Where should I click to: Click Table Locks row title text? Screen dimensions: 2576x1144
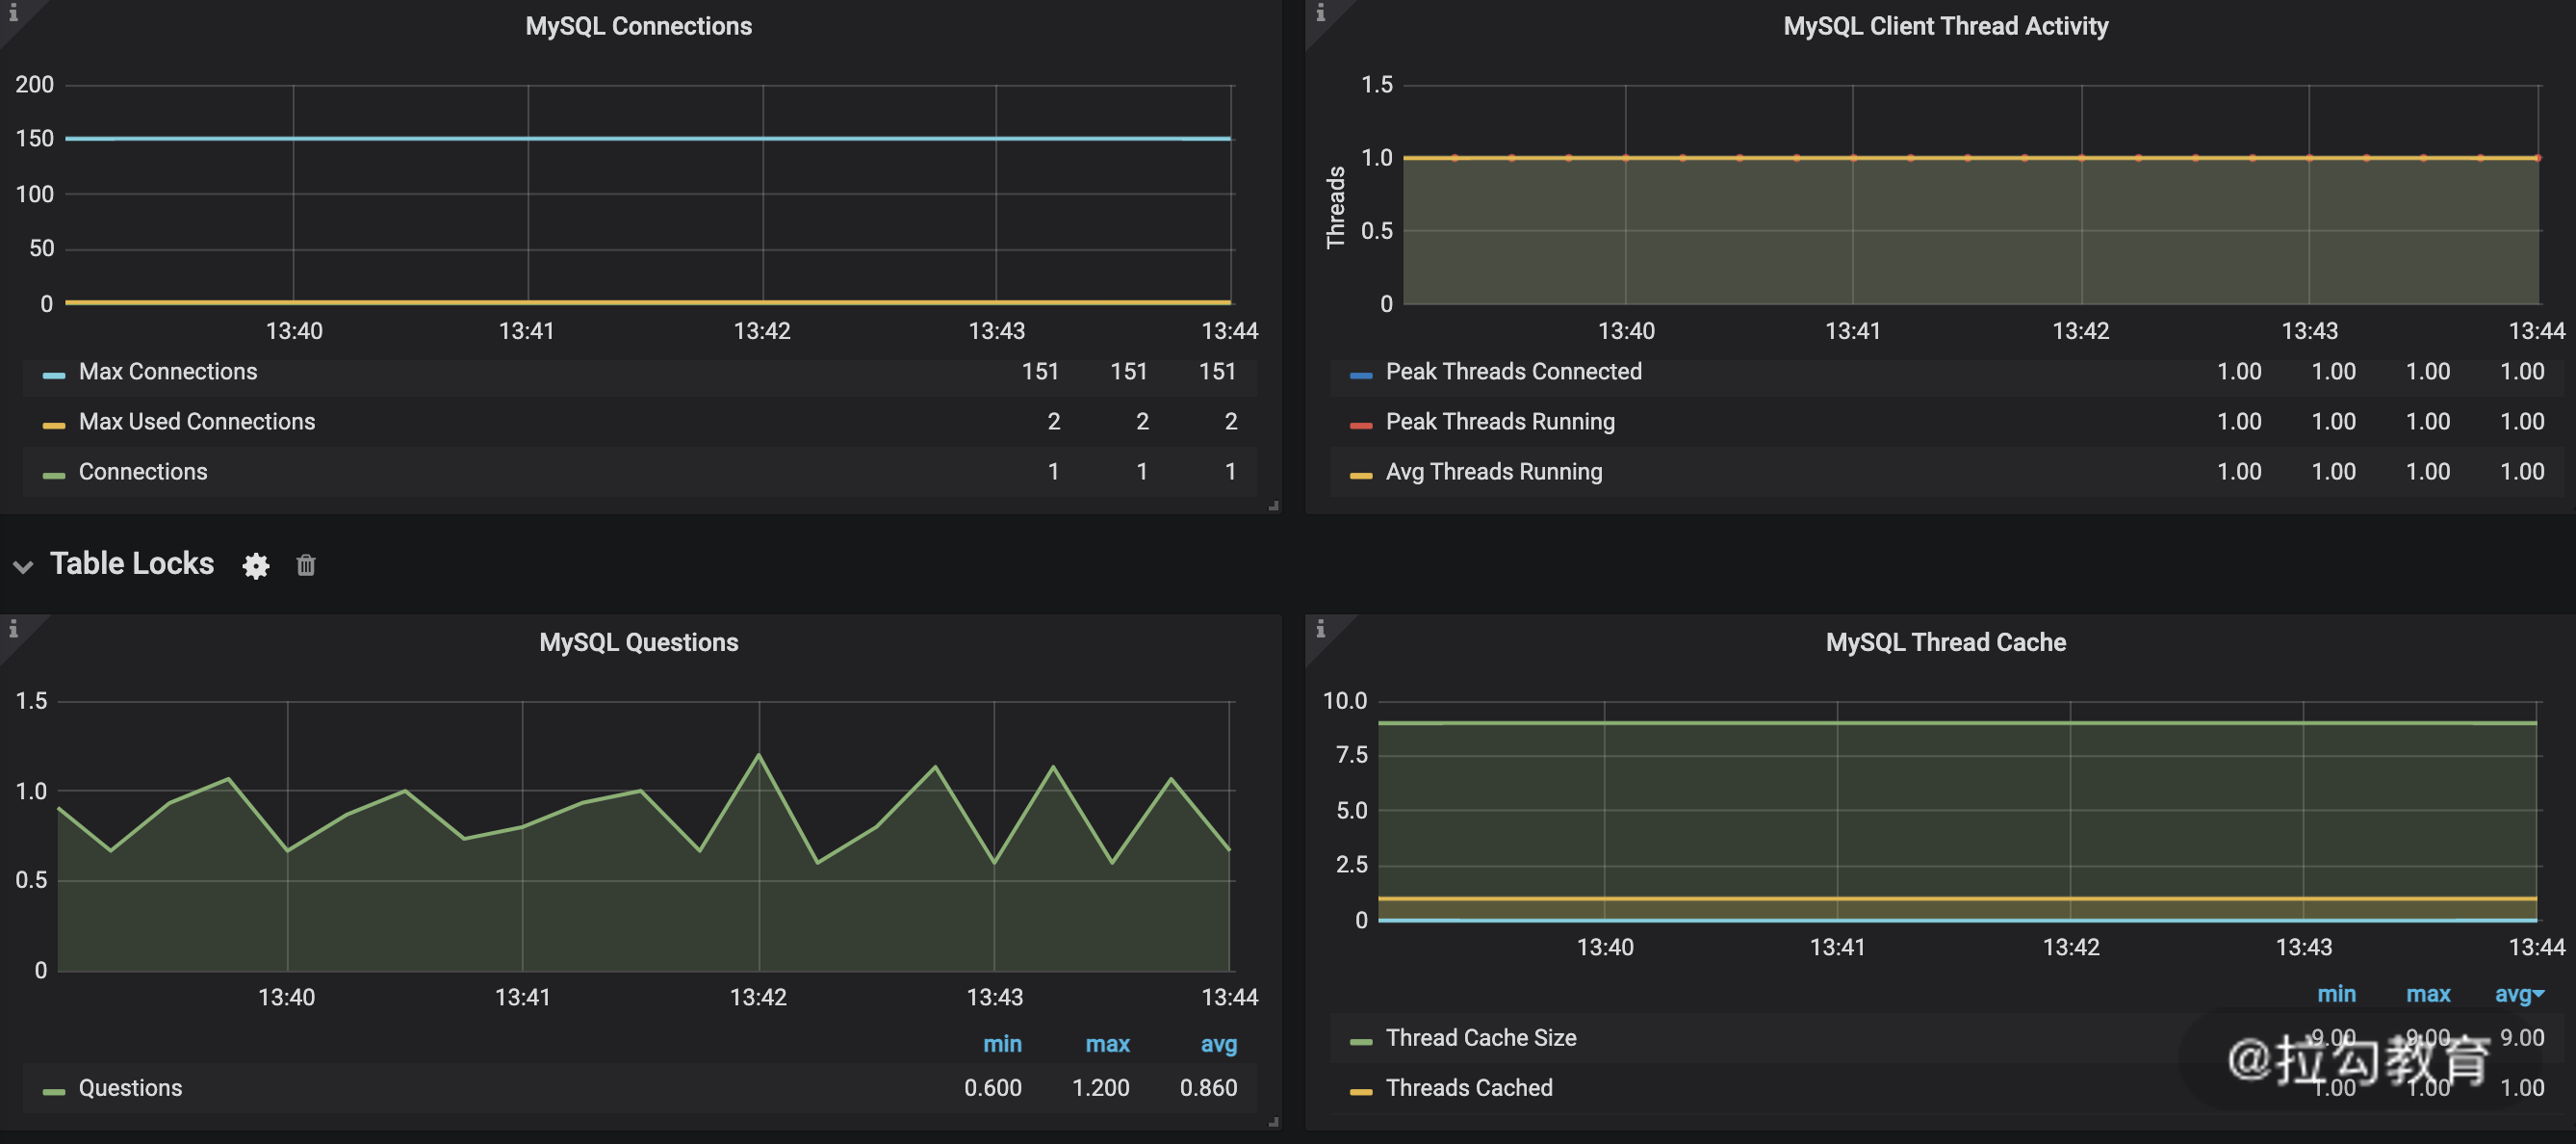132,564
